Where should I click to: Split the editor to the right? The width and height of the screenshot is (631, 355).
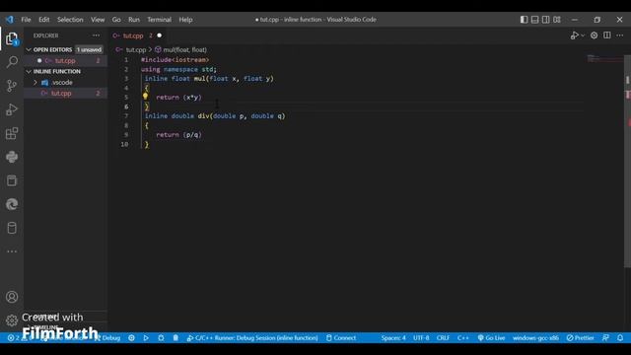(x=607, y=35)
